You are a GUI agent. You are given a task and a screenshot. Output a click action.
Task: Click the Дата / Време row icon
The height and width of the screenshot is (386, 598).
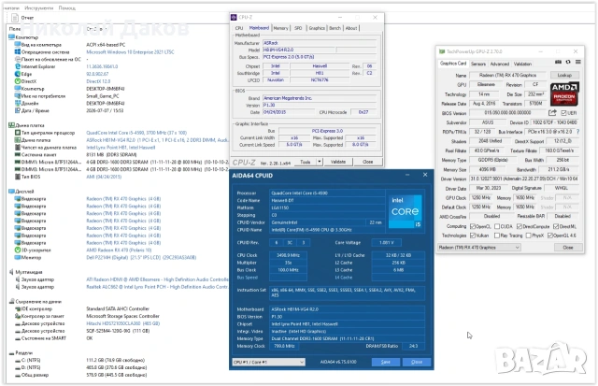(x=17, y=110)
